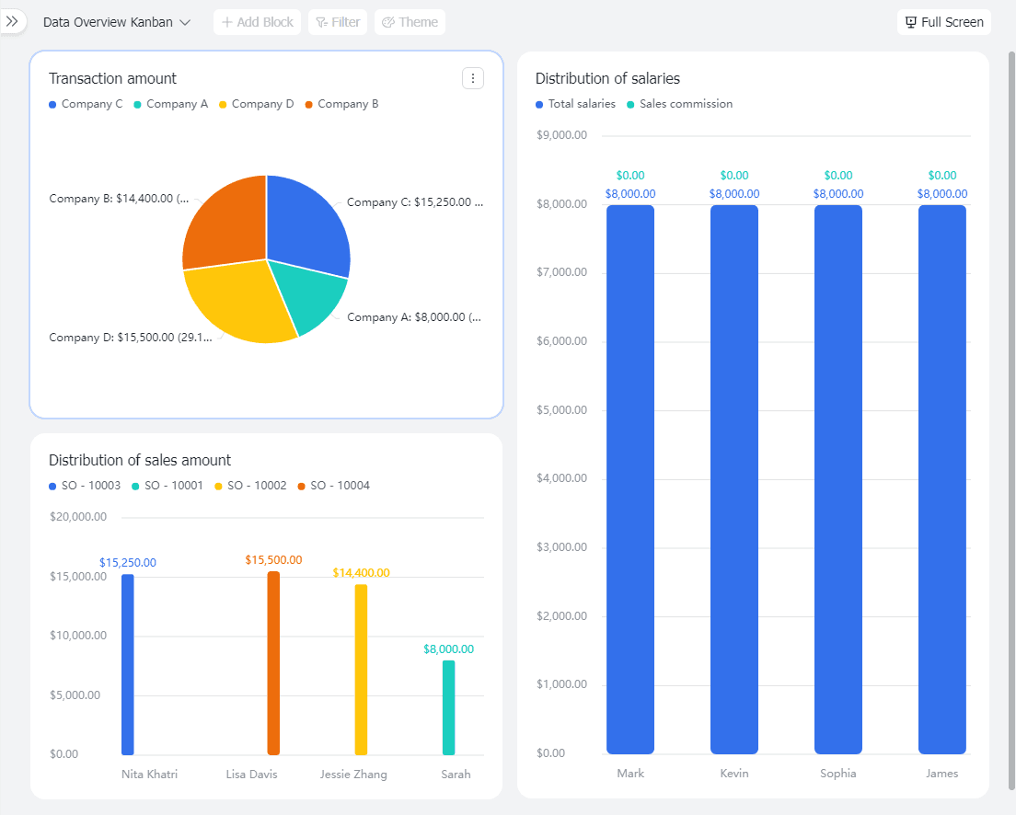Toggle SO - 10004 legend item

pyautogui.click(x=334, y=486)
